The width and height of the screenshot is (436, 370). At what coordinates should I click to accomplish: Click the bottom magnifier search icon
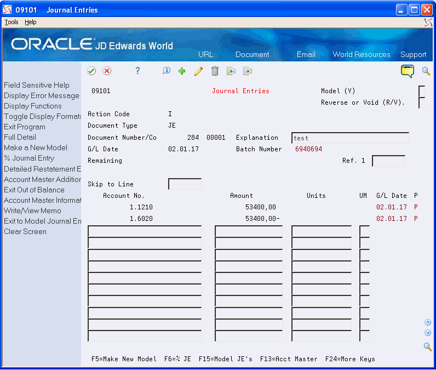click(428, 346)
